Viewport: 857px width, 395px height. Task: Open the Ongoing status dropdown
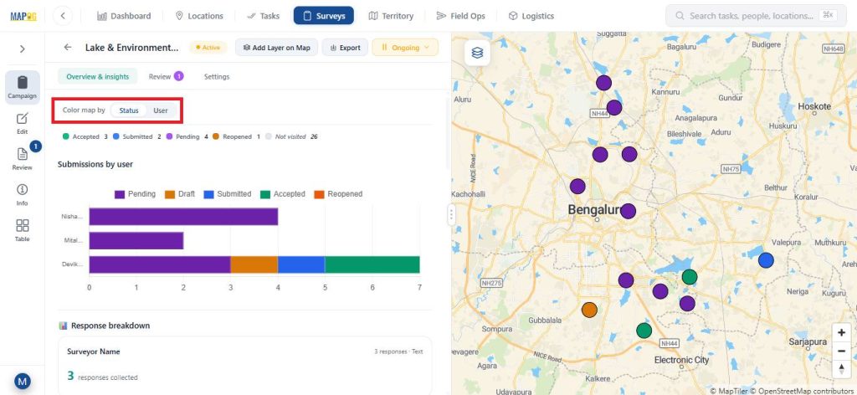(405, 48)
